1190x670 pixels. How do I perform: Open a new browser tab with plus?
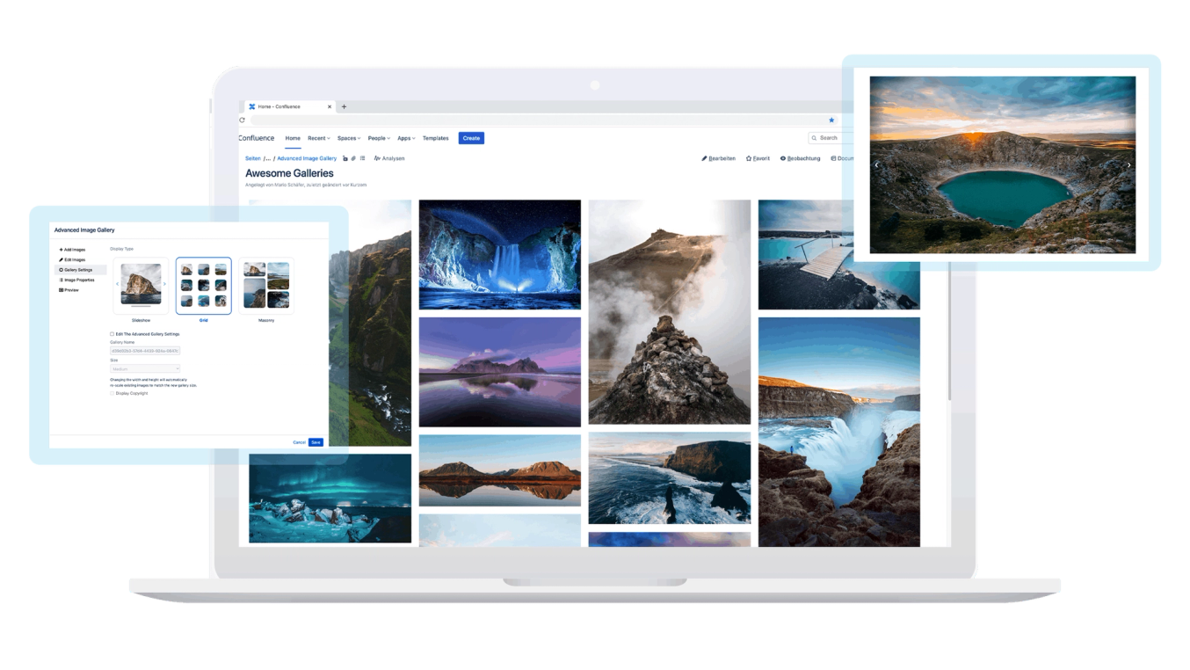coord(344,106)
